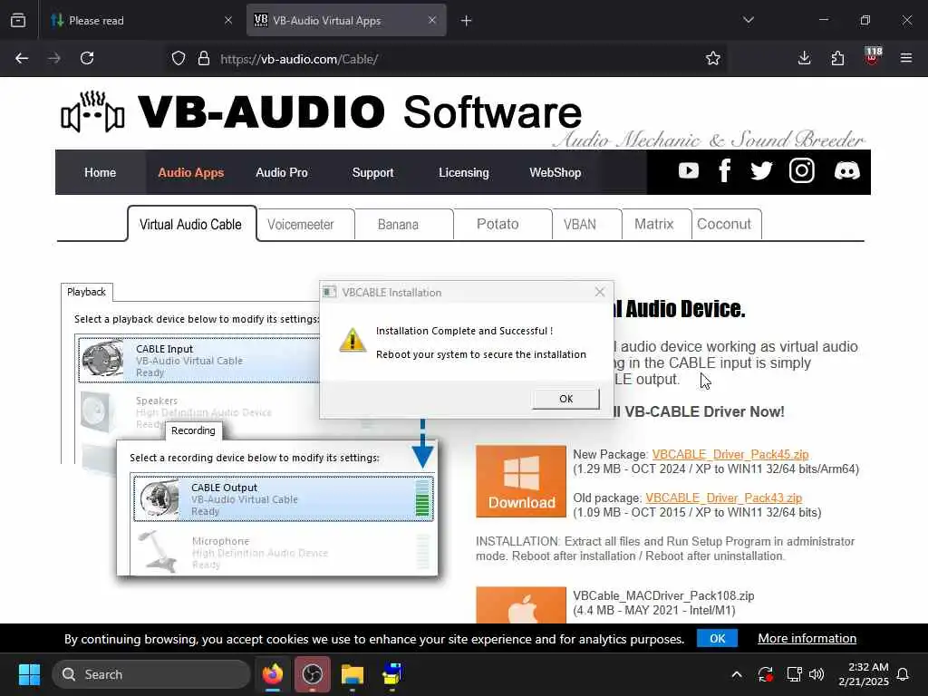Go to Home in site navigation
Screen dimensions: 928x696
pos(100,172)
